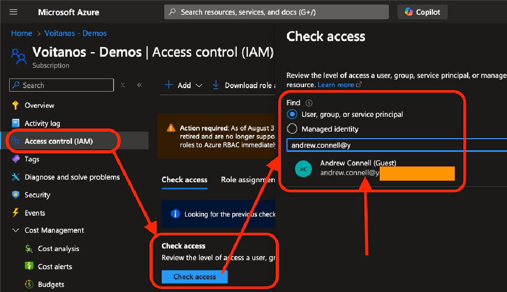This screenshot has width=507, height=292.
Task: Click the Voitanos - Demos page title
Action: pyautogui.click(x=87, y=52)
